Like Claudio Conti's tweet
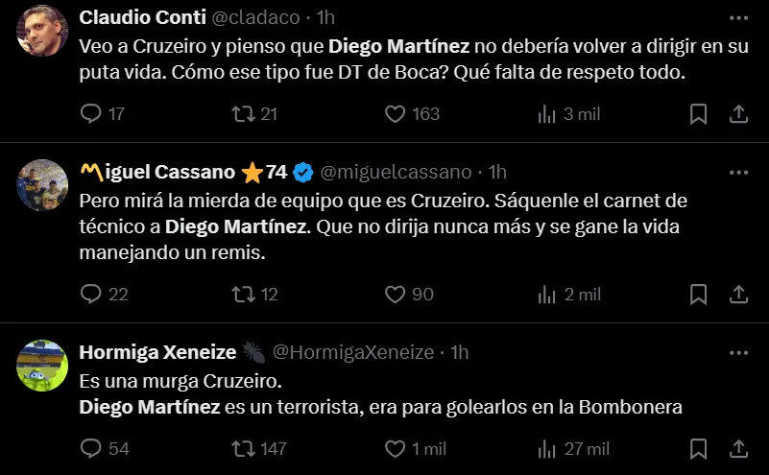Image resolution: width=769 pixels, height=475 pixels. [395, 114]
